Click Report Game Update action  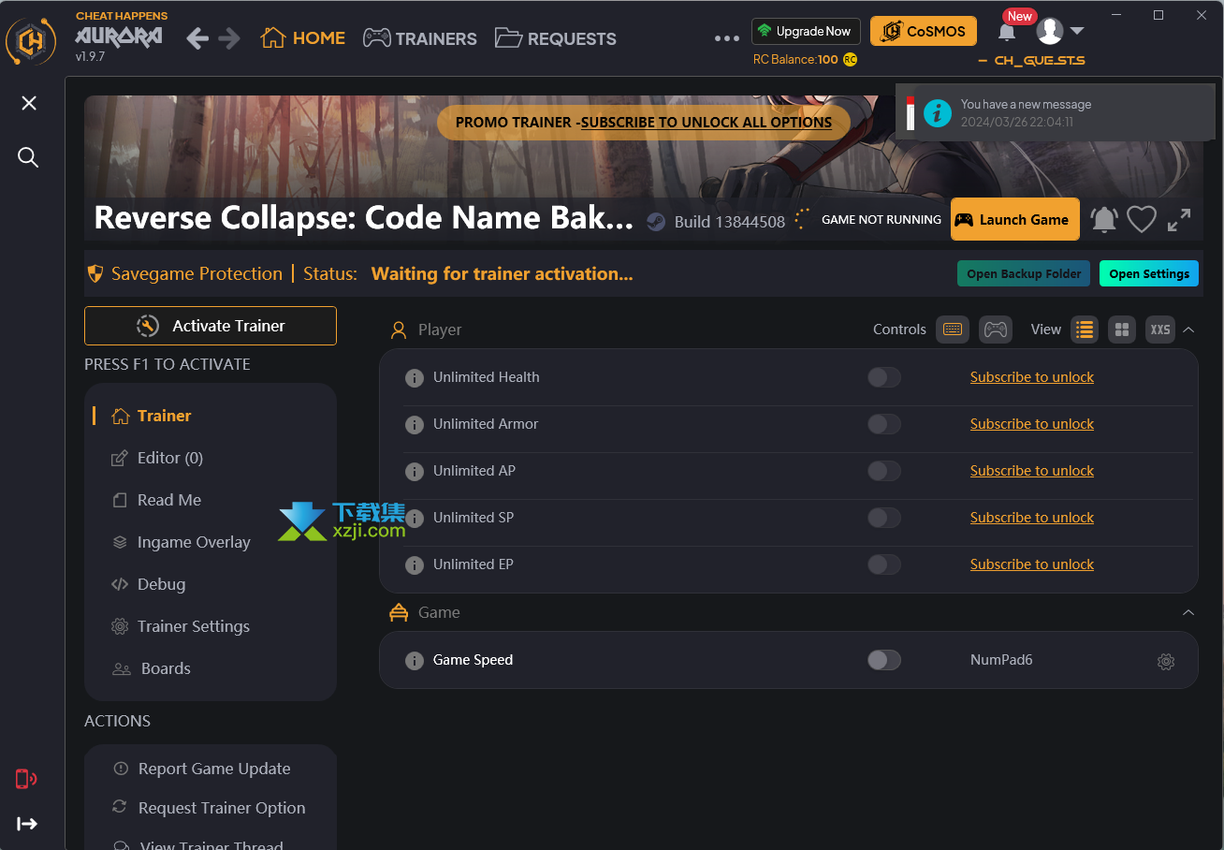[x=201, y=769]
